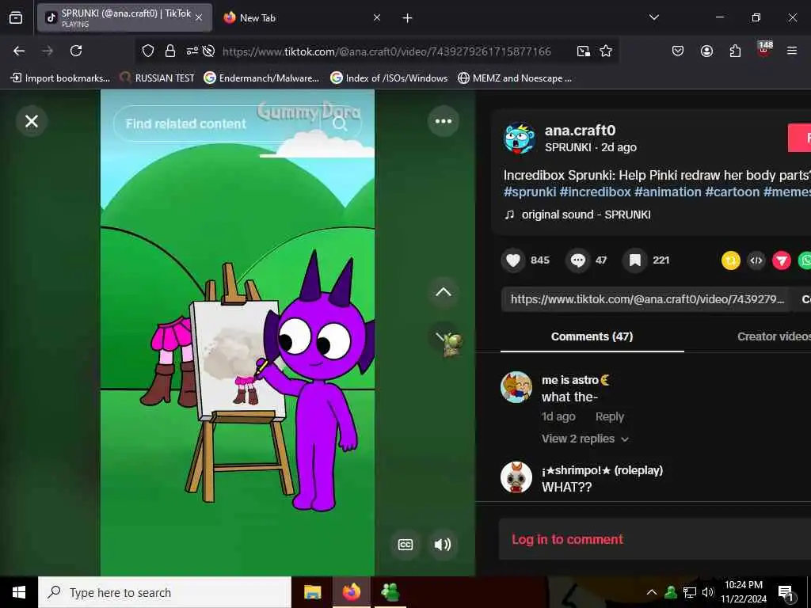Open the ana.craft0 username link
This screenshot has height=608, width=811.
580,131
